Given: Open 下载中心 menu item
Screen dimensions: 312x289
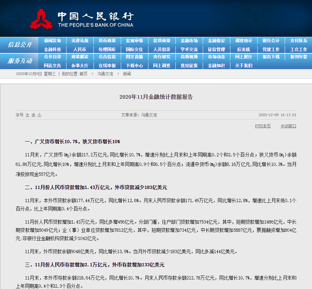Looking at the screenshot, I should [135, 66].
